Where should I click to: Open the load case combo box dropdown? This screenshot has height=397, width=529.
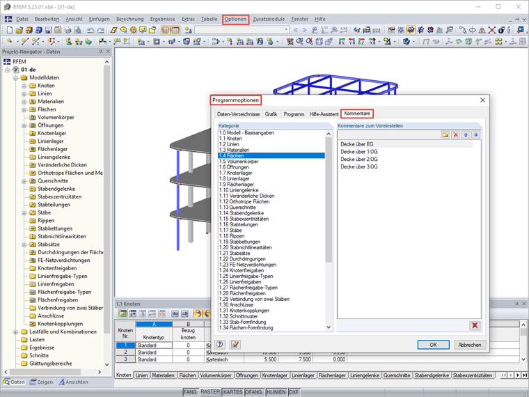[286, 30]
